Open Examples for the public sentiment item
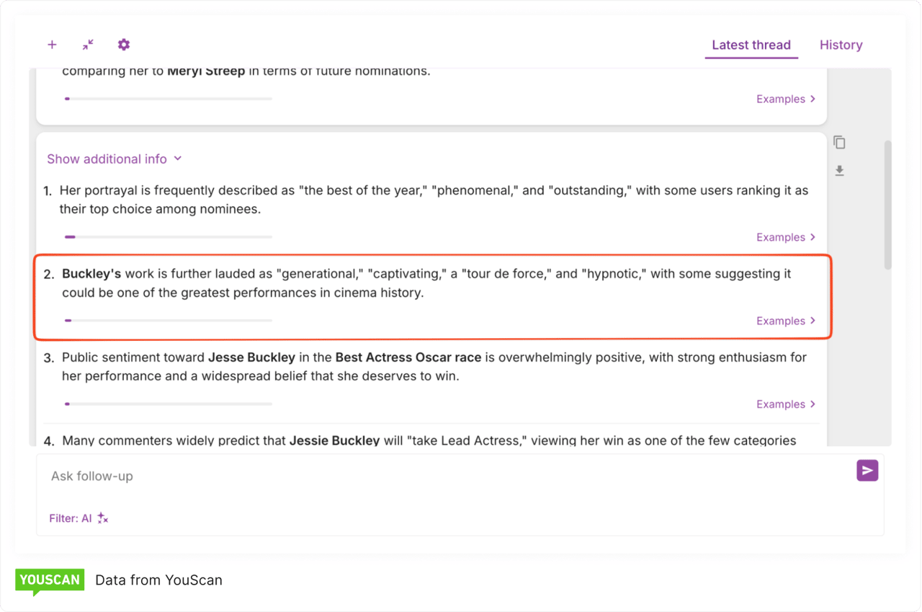 [x=785, y=404]
